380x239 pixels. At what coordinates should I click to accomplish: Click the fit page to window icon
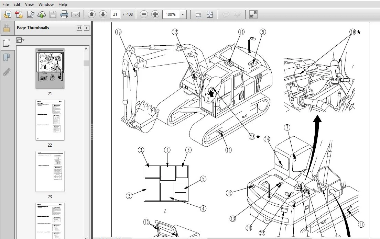[x=210, y=14]
